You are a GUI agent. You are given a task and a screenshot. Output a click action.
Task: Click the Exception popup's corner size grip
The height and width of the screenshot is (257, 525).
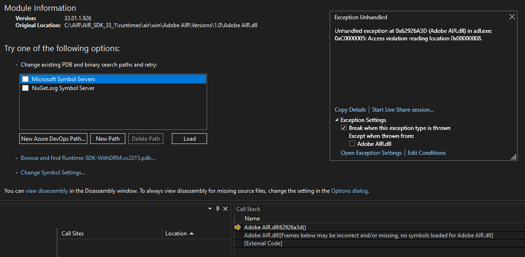coord(514,158)
